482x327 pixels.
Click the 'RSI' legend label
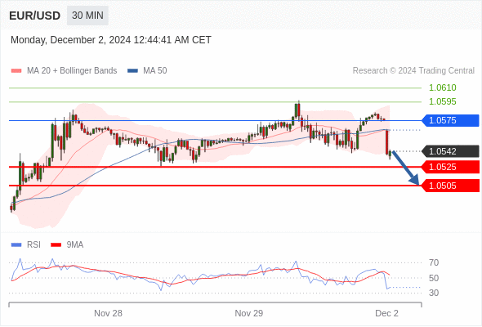pyautogui.click(x=33, y=245)
